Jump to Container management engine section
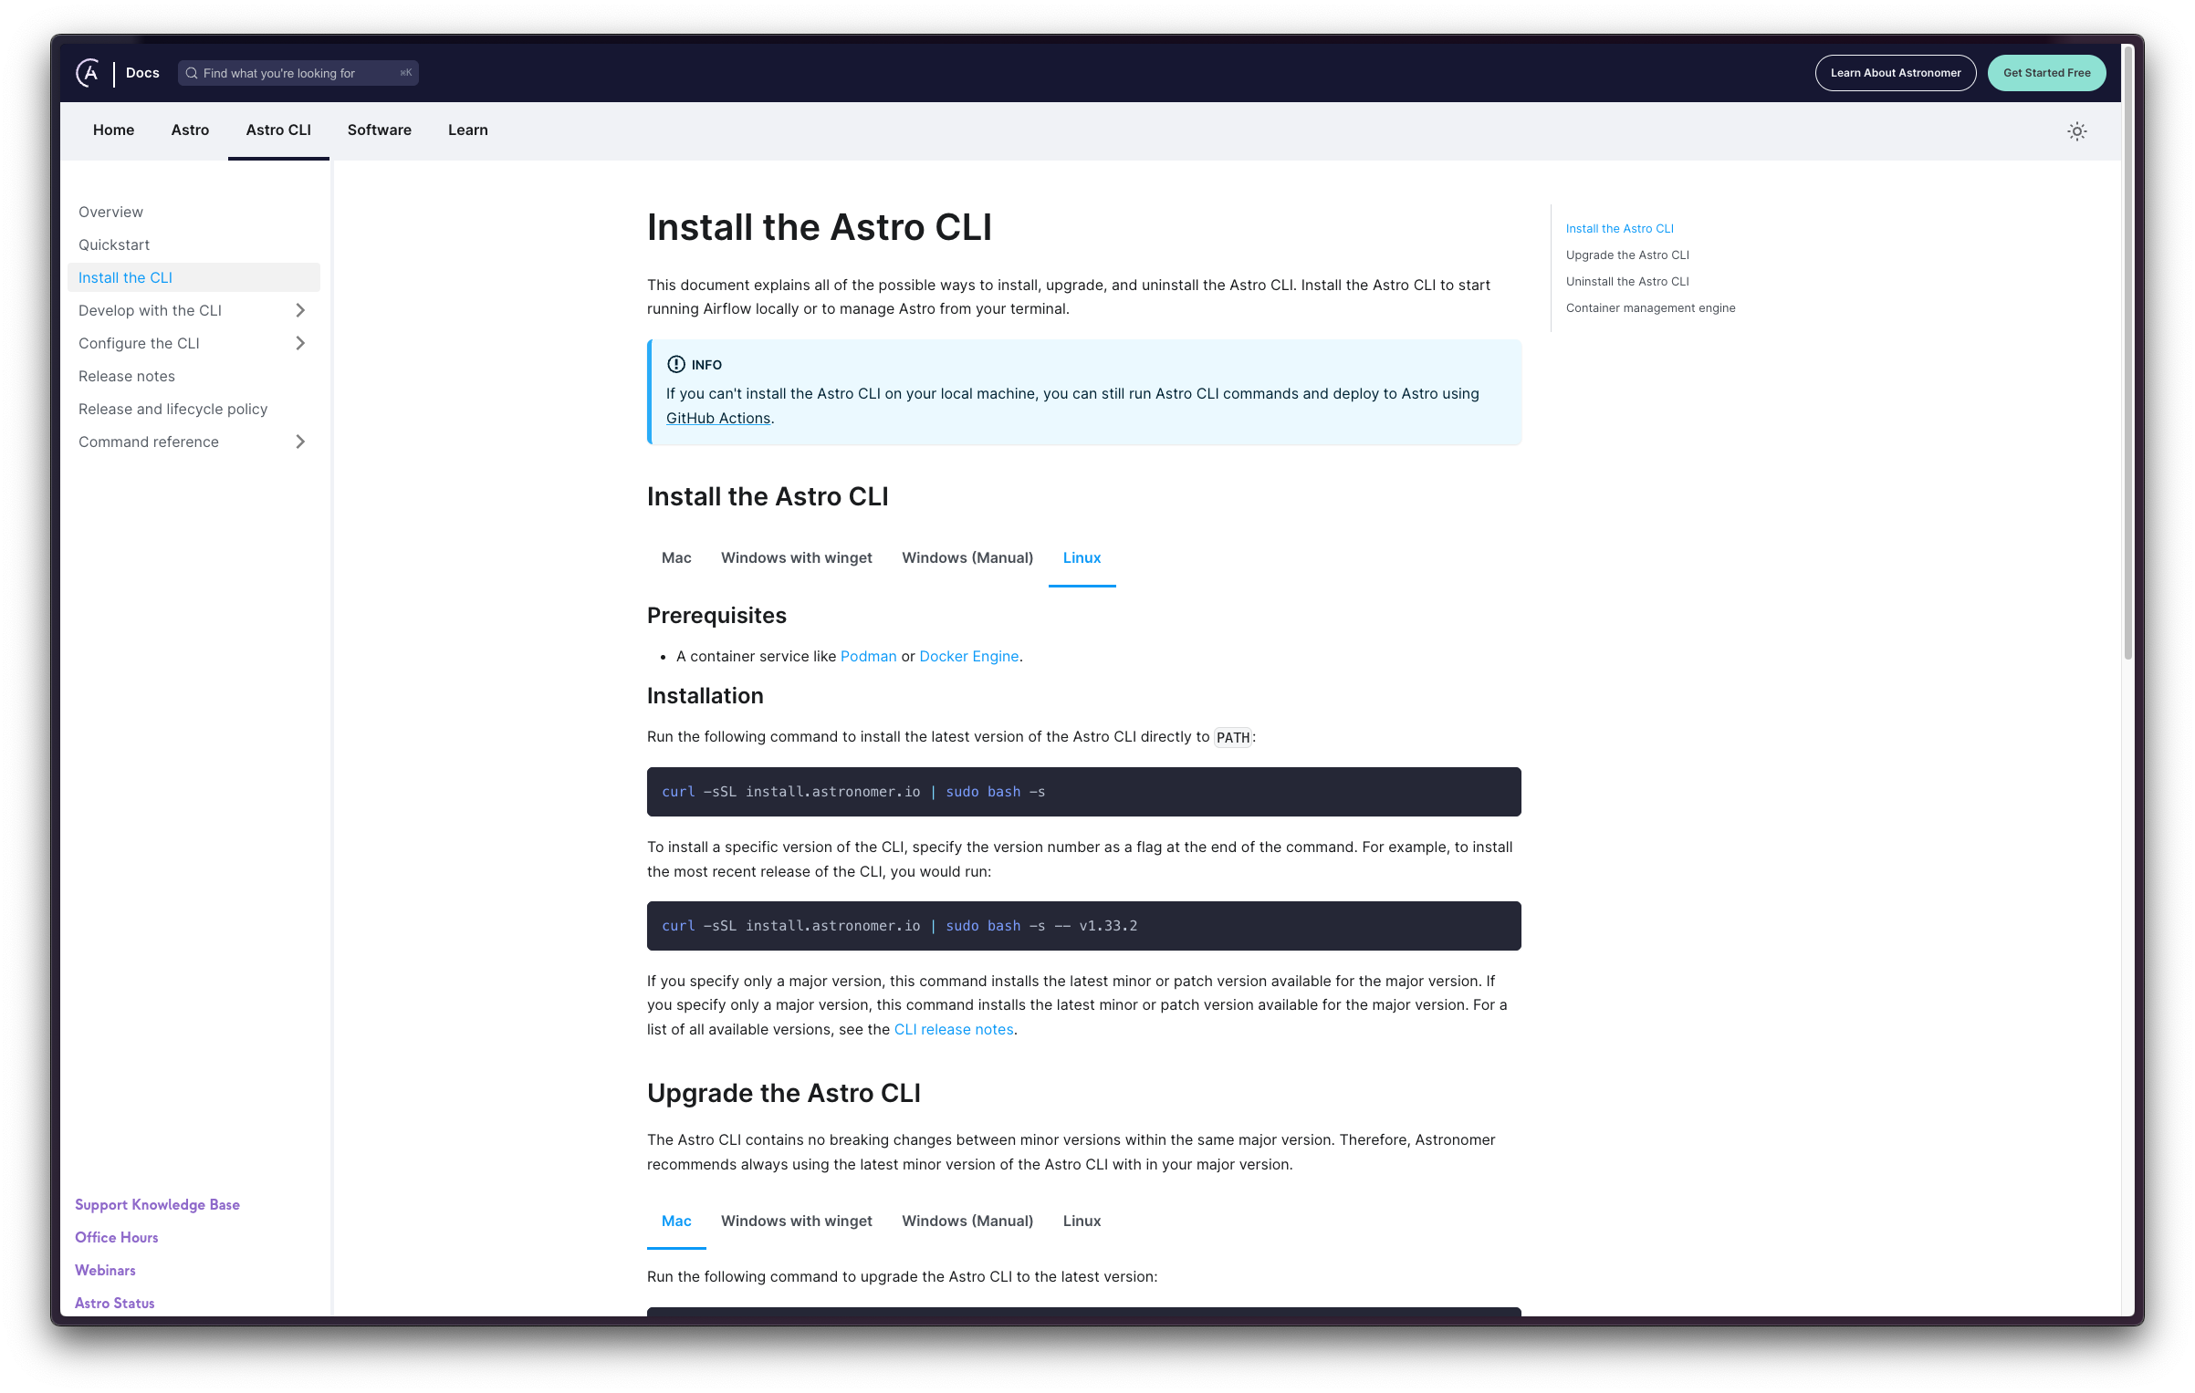The height and width of the screenshot is (1393, 2195). [x=1650, y=308]
